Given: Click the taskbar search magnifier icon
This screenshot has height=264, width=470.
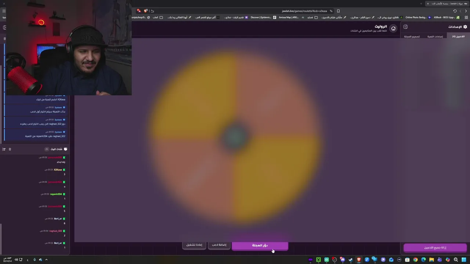Looking at the screenshot, I should (456, 260).
